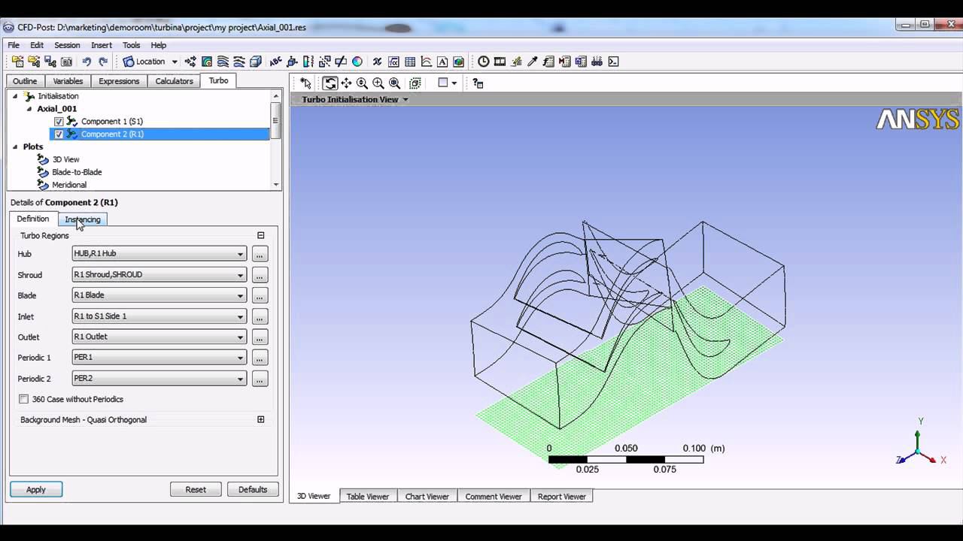Insert a Volume object
The image size is (963, 541).
pyautogui.click(x=256, y=62)
